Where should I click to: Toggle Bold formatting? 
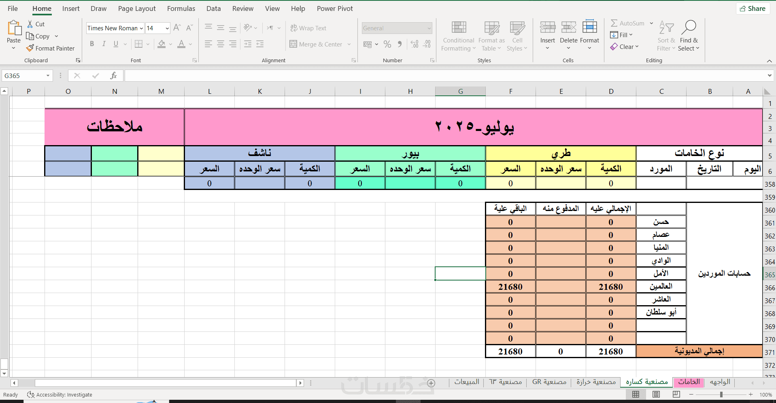pyautogui.click(x=92, y=44)
